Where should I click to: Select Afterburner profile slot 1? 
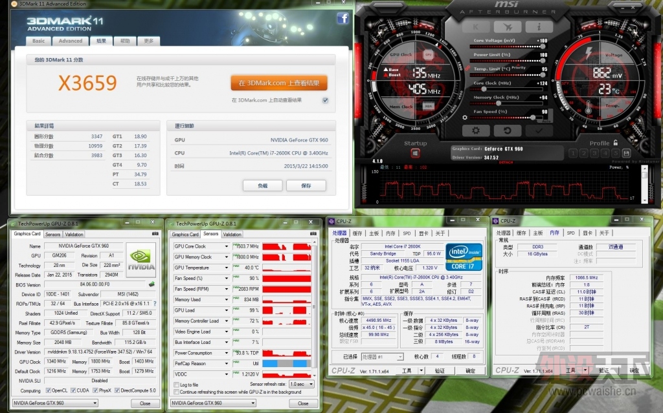(x=573, y=153)
